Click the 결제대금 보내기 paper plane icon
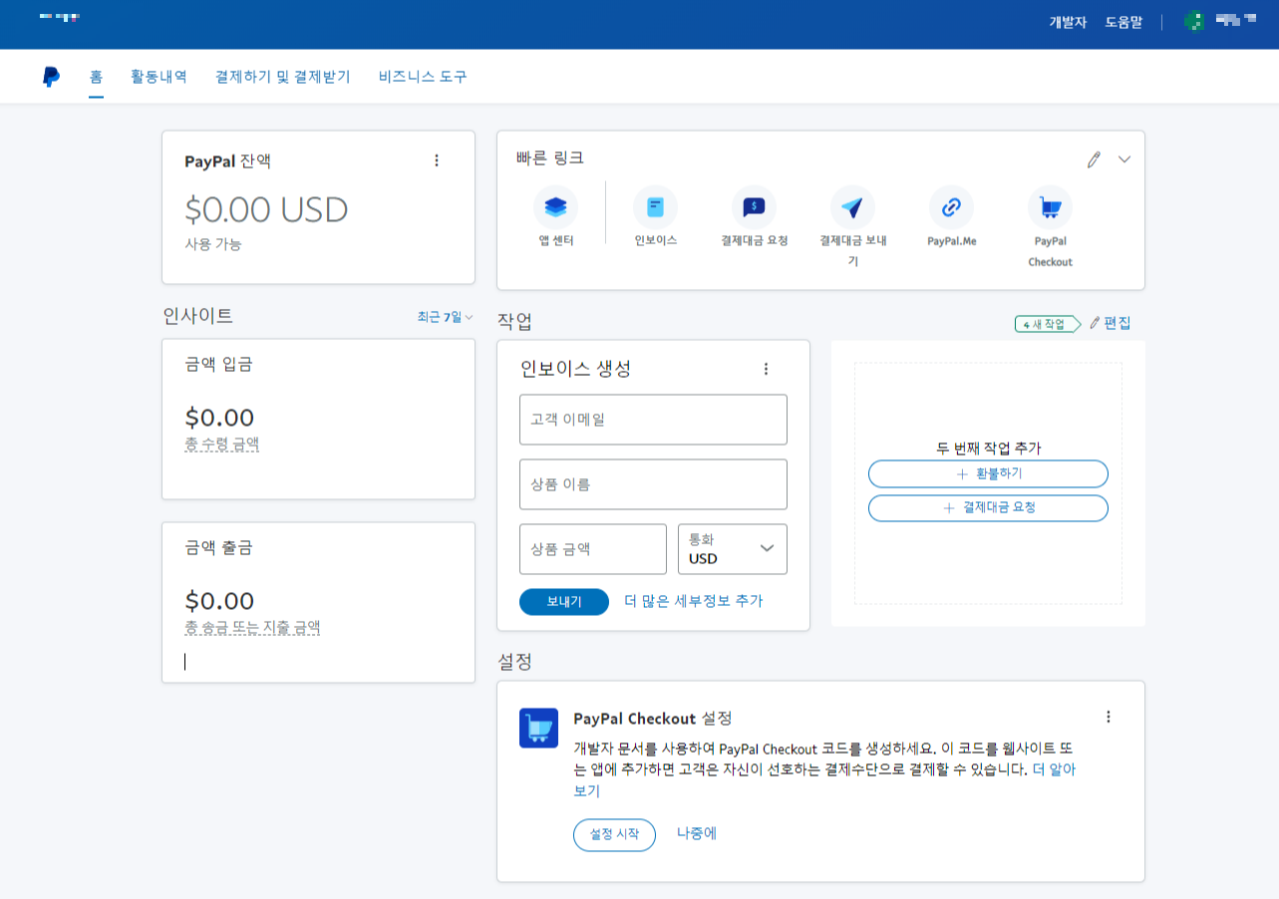The width and height of the screenshot is (1279, 899). click(x=852, y=207)
